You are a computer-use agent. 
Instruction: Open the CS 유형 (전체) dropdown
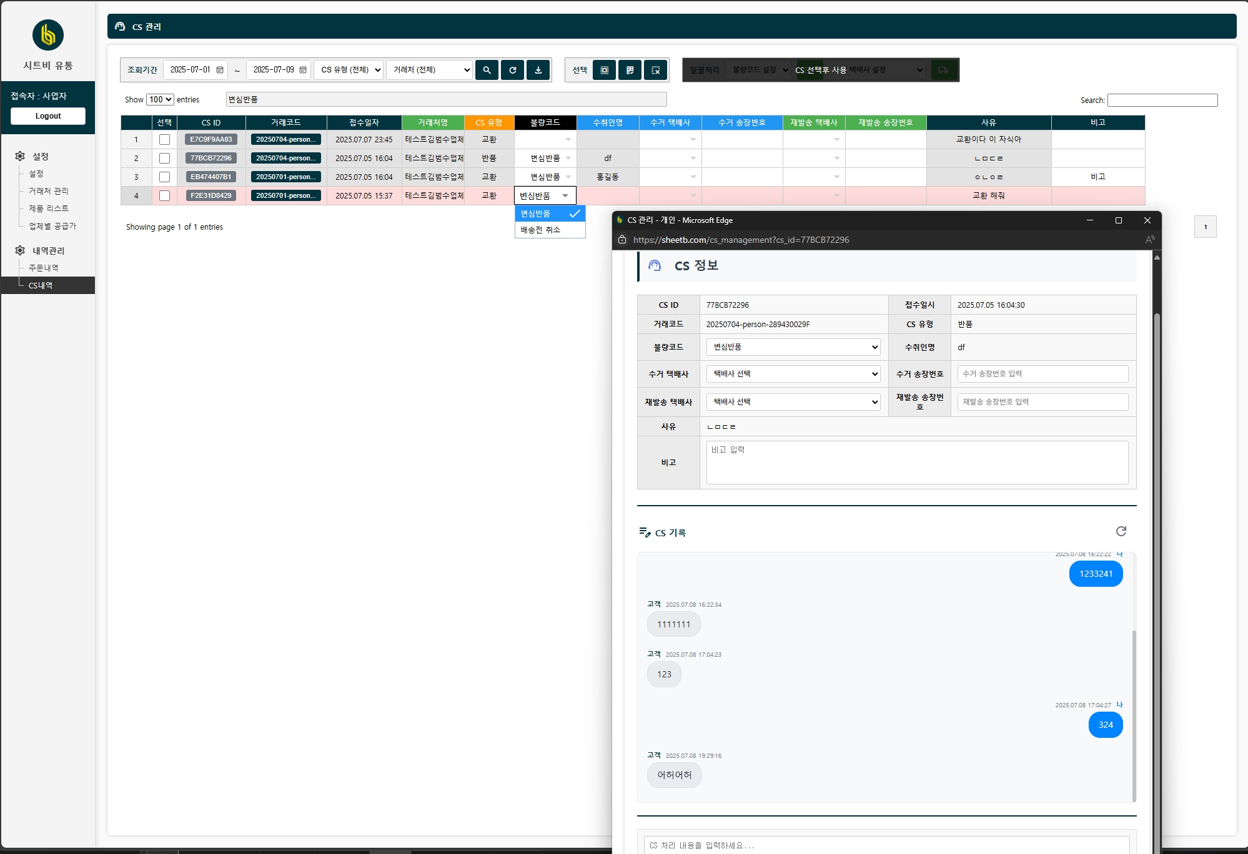pos(349,70)
